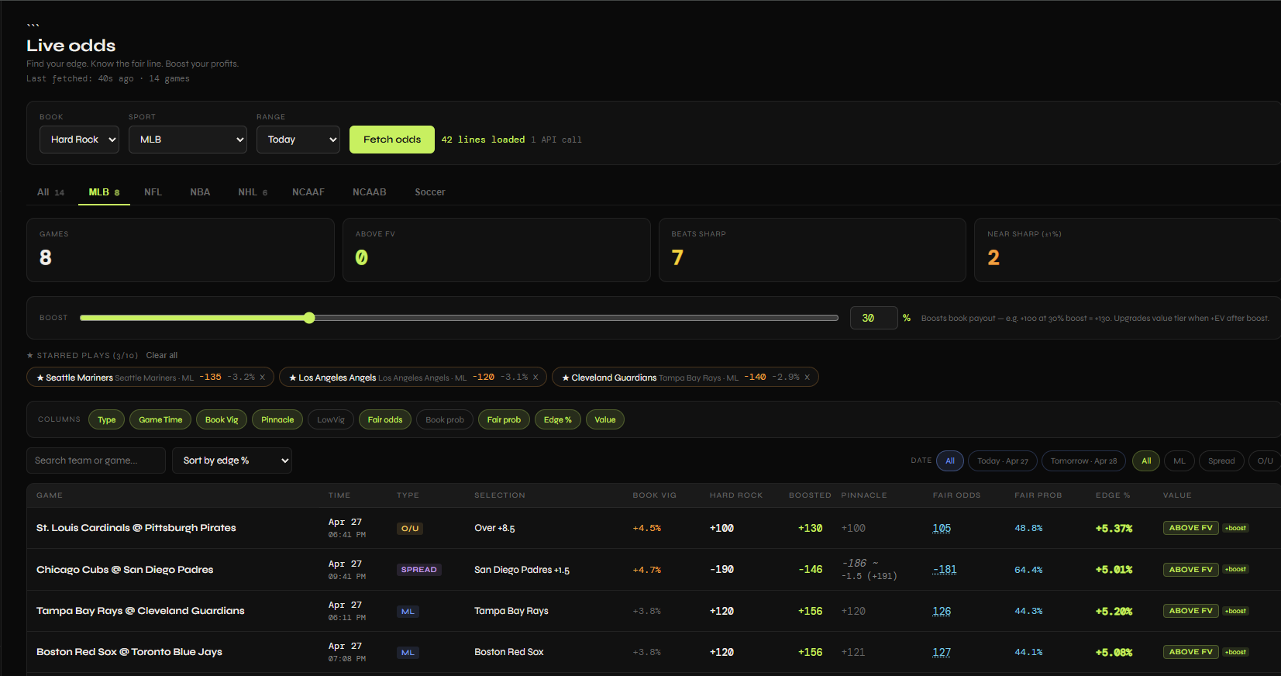Click the Fetch odds button

(392, 140)
